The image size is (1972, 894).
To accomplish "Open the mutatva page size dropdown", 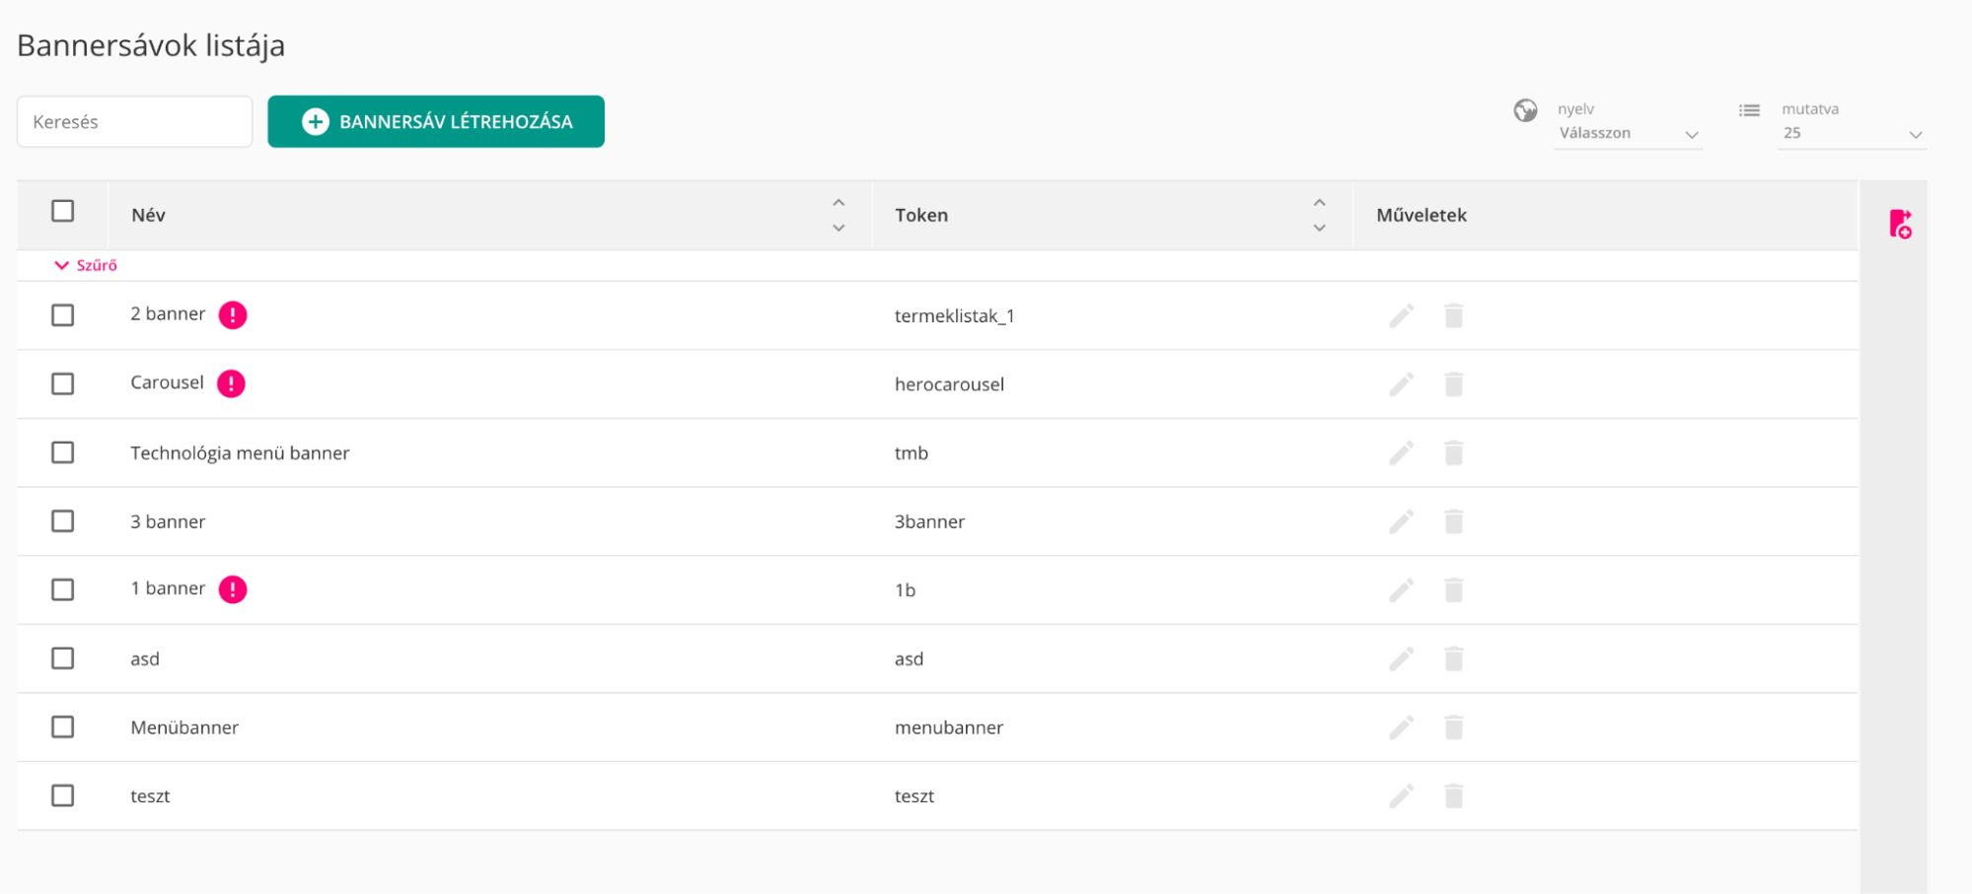I will (1852, 133).
